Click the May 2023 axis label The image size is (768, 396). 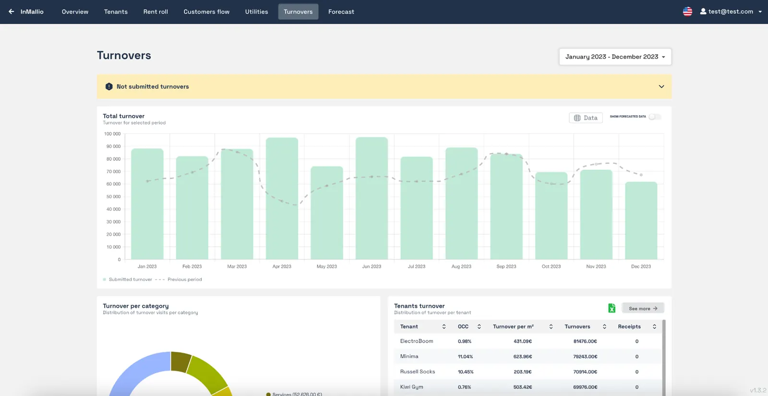(327, 266)
